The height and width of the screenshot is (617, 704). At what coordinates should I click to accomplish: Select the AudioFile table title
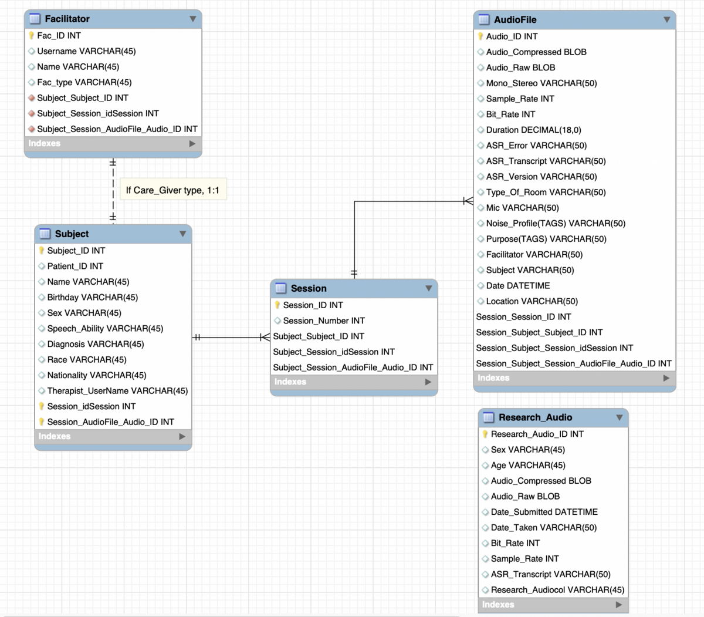click(x=515, y=19)
